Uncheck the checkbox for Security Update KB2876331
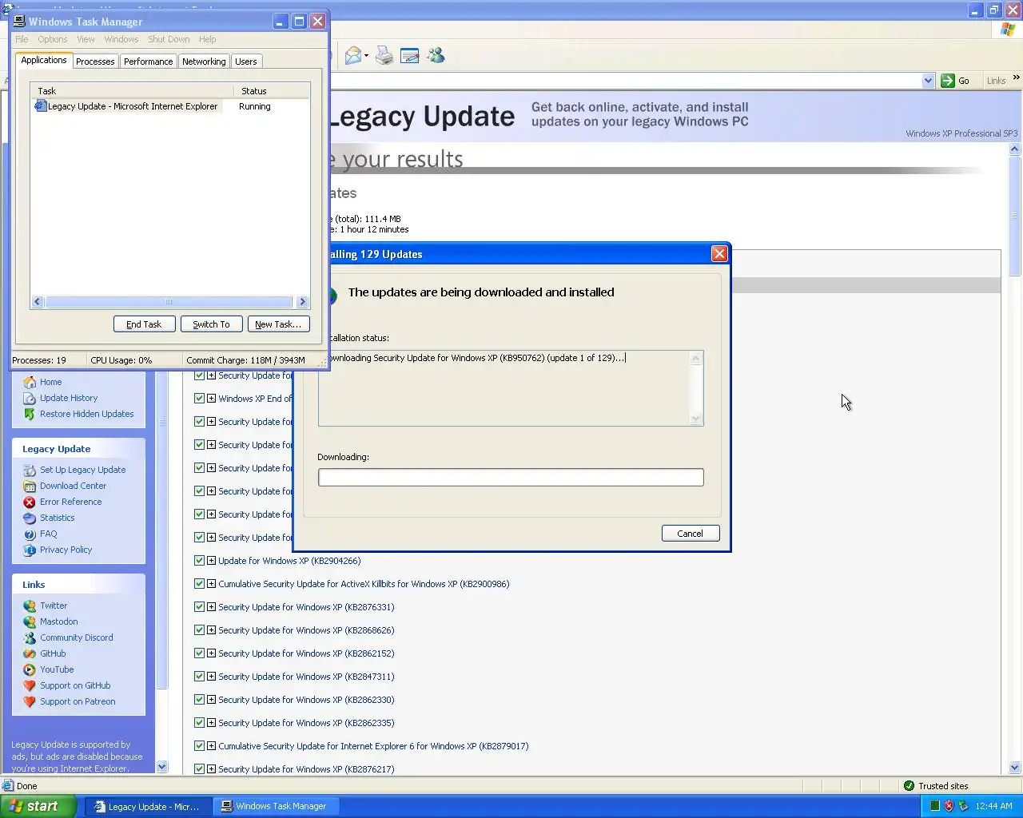This screenshot has height=818, width=1023. coord(200,607)
